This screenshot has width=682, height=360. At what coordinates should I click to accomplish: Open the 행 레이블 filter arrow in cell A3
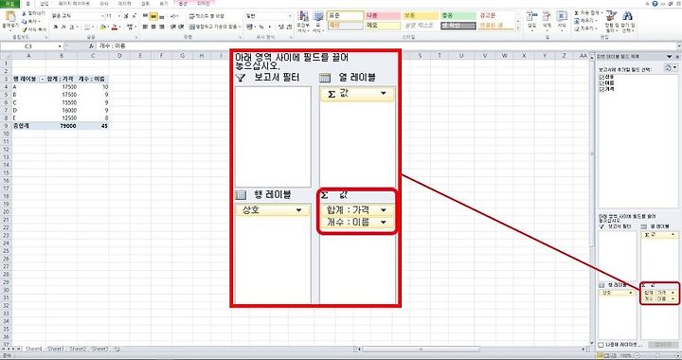(43, 80)
